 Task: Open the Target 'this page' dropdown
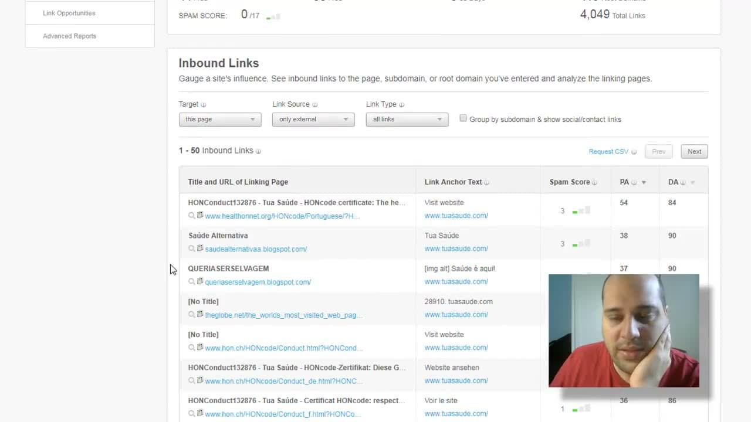coord(220,120)
